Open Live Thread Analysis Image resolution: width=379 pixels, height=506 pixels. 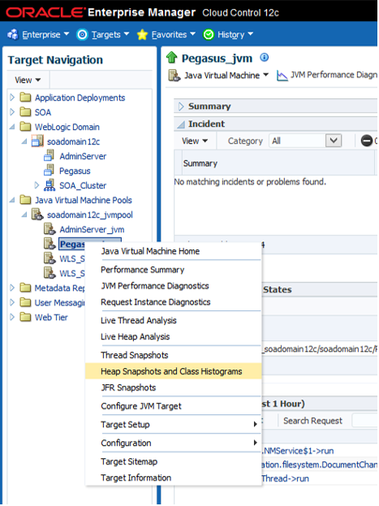click(x=139, y=320)
